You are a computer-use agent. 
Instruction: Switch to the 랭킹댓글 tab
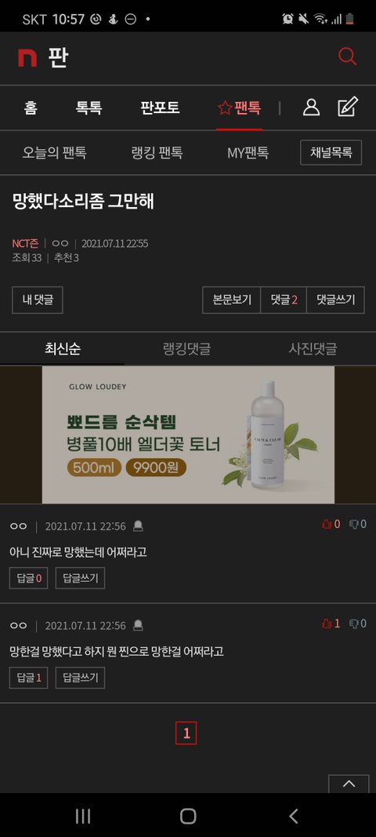(186, 349)
